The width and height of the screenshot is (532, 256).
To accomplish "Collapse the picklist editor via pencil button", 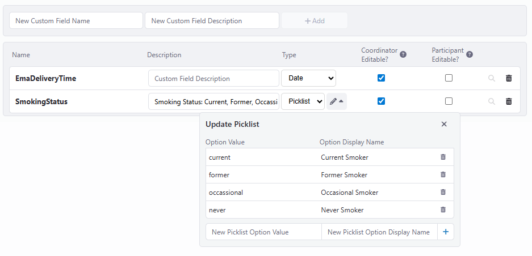I will click(336, 101).
